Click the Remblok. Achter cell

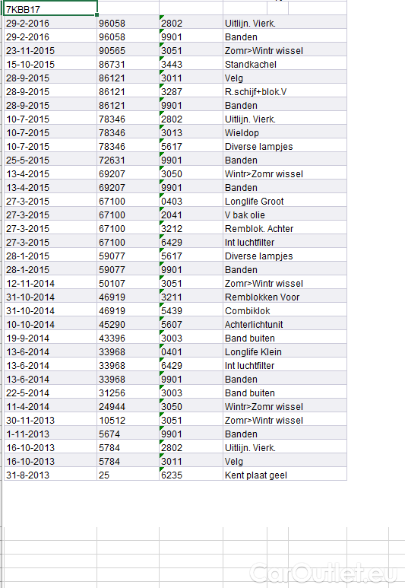(285, 228)
